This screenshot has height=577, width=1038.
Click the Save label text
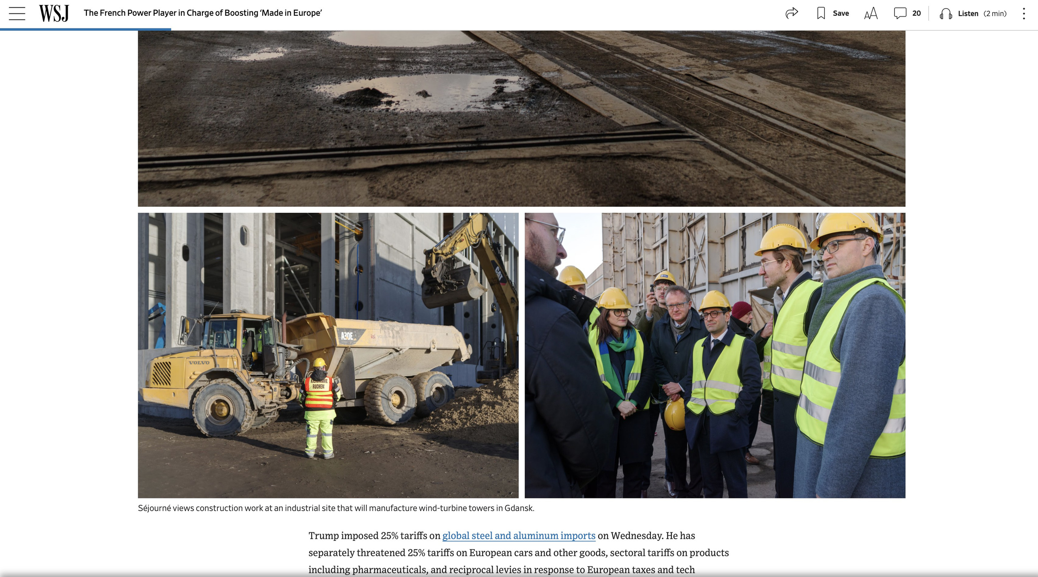click(841, 13)
